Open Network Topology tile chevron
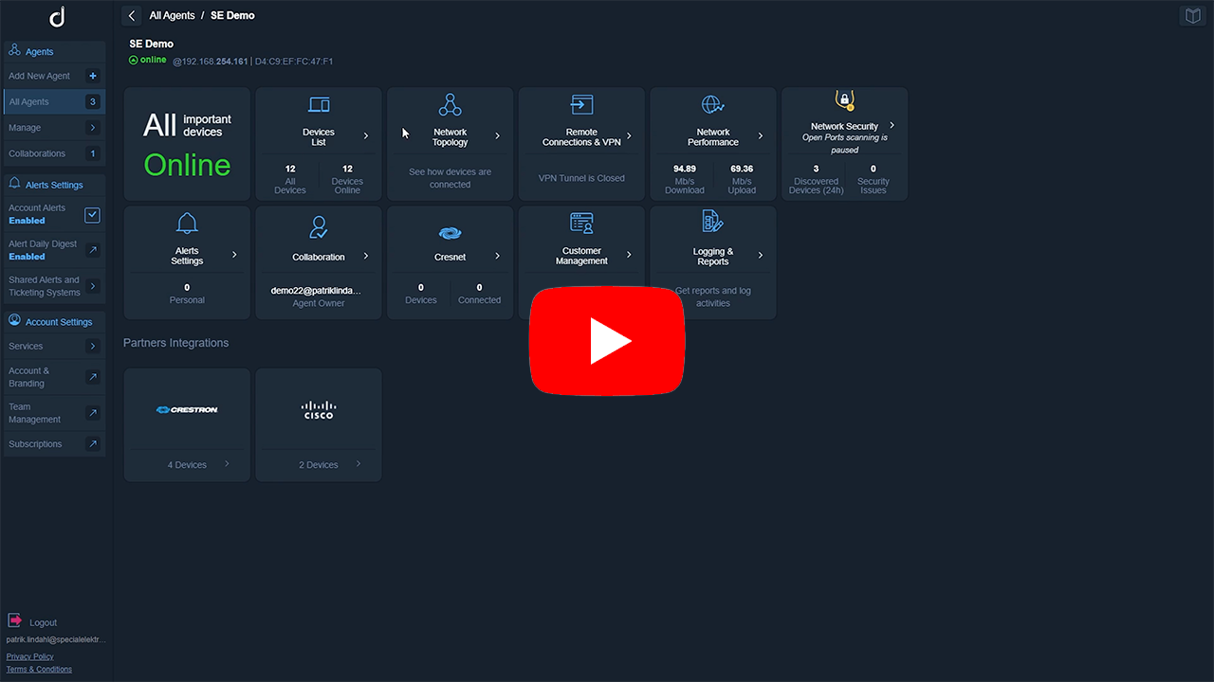The height and width of the screenshot is (682, 1214). point(498,136)
